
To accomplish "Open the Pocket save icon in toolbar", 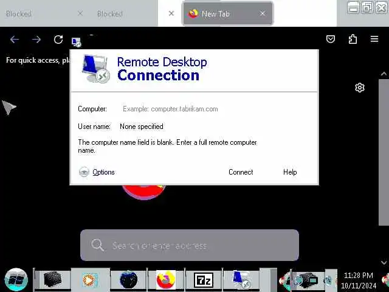I will (x=331, y=39).
